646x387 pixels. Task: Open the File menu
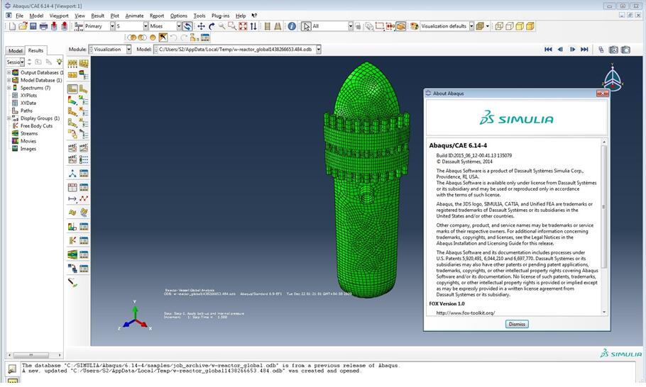click(19, 16)
